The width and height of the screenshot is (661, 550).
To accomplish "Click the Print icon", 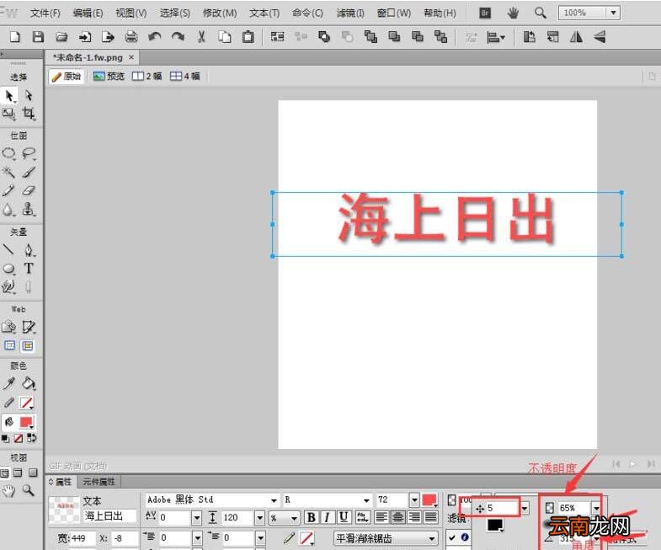I will coord(131,37).
